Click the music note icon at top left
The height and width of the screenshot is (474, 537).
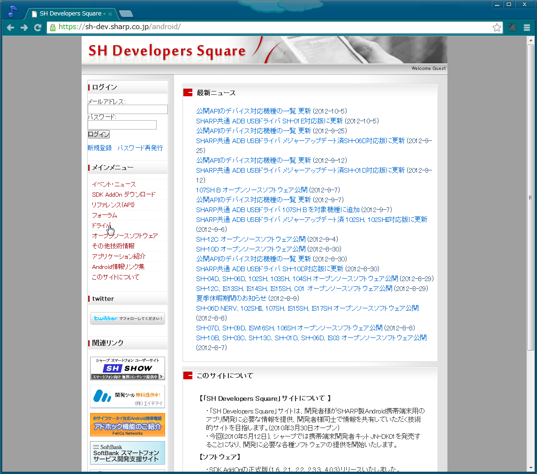(x=13, y=12)
